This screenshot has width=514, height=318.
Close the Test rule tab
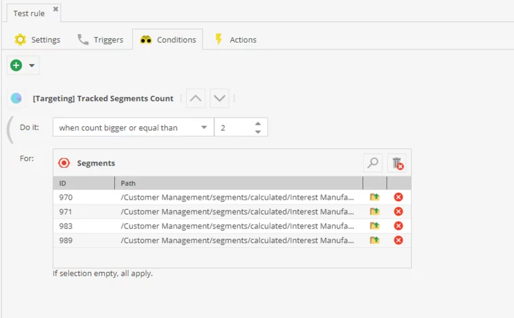tap(55, 9)
